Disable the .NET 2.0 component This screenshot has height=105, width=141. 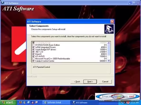click(34, 52)
